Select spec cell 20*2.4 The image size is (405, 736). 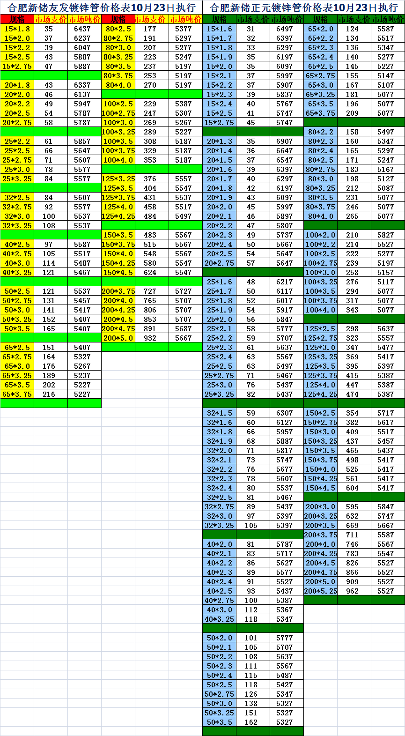coord(220,244)
